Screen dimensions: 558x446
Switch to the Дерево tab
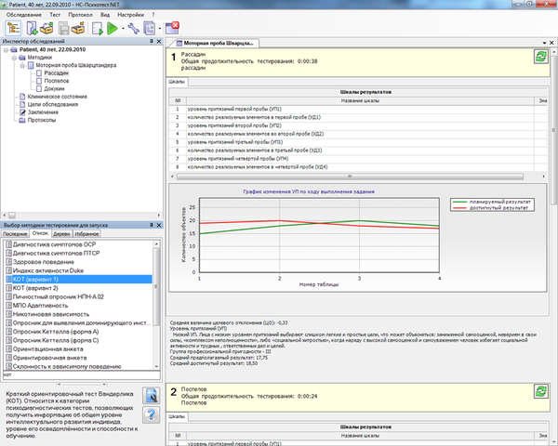(x=61, y=233)
